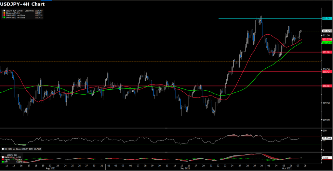Click the red SMAVG (21) legend swatch
The height and width of the screenshot is (171, 333).
[4, 15]
